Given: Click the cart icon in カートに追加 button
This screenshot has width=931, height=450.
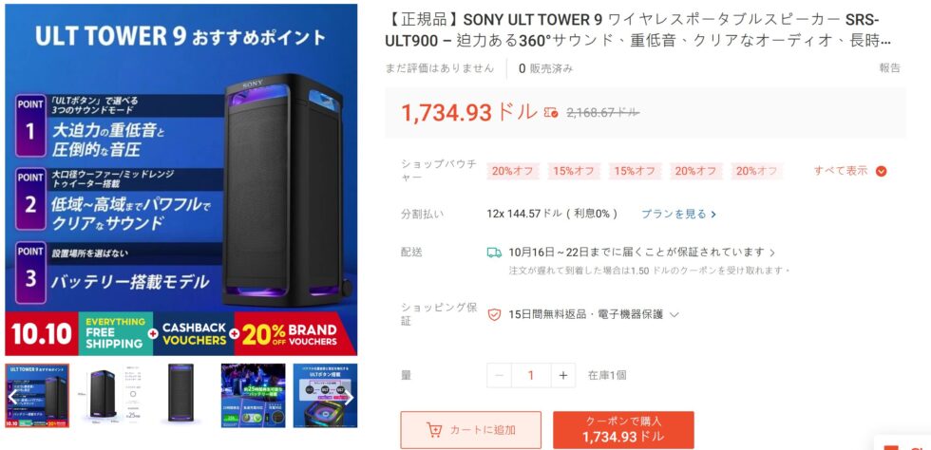Looking at the screenshot, I should click(x=434, y=430).
